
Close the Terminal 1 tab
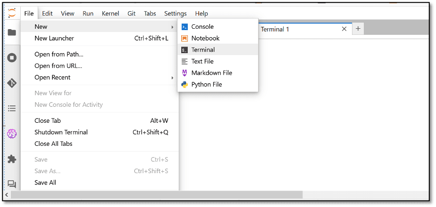(x=344, y=29)
